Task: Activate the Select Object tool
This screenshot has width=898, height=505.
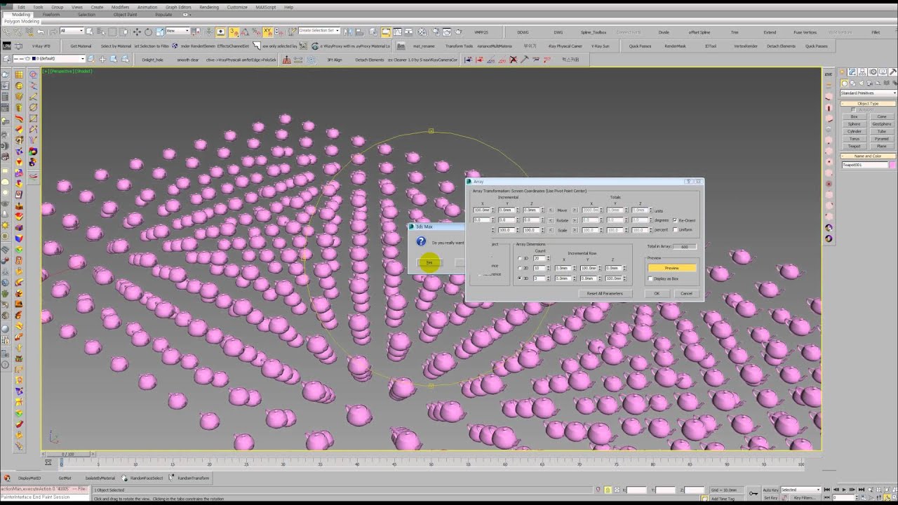Action: [x=89, y=31]
